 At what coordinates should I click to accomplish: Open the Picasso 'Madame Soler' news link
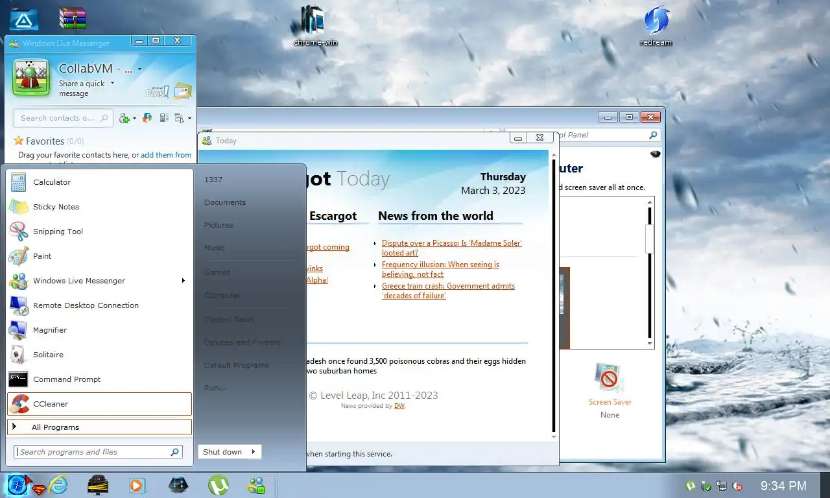(x=452, y=248)
